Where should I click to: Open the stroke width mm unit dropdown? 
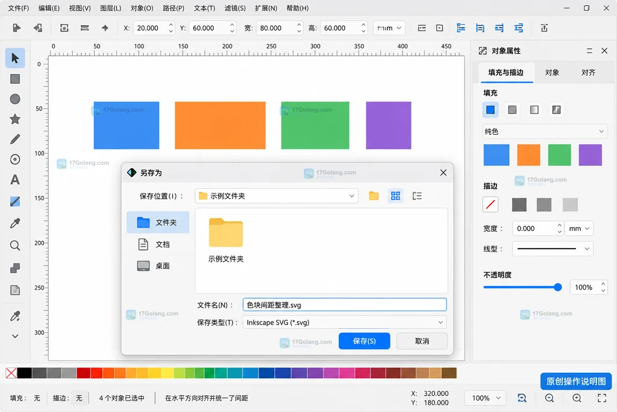click(579, 229)
